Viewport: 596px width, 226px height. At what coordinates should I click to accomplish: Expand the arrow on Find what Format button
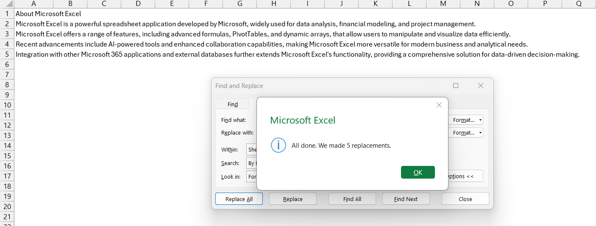[x=480, y=120]
